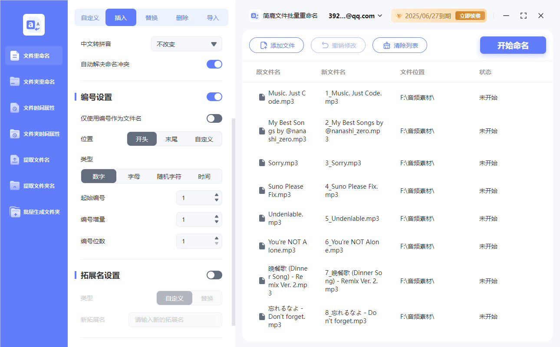Disable 自动解决命名冲突
This screenshot has width=560, height=347.
pos(214,64)
